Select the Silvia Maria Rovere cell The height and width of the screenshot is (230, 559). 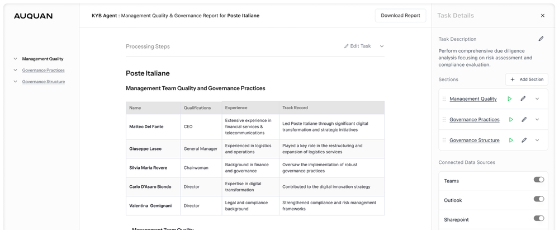click(153, 167)
